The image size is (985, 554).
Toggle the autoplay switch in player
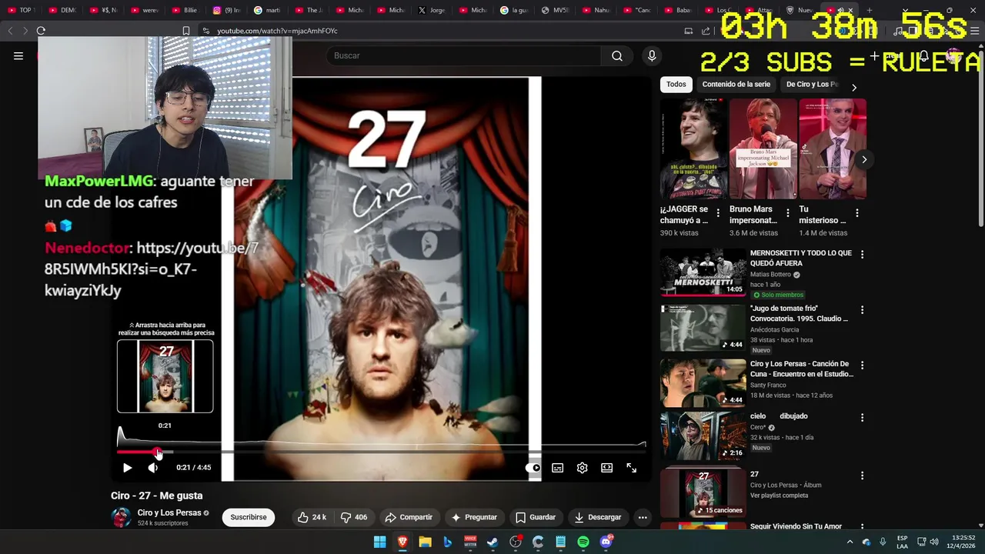533,467
